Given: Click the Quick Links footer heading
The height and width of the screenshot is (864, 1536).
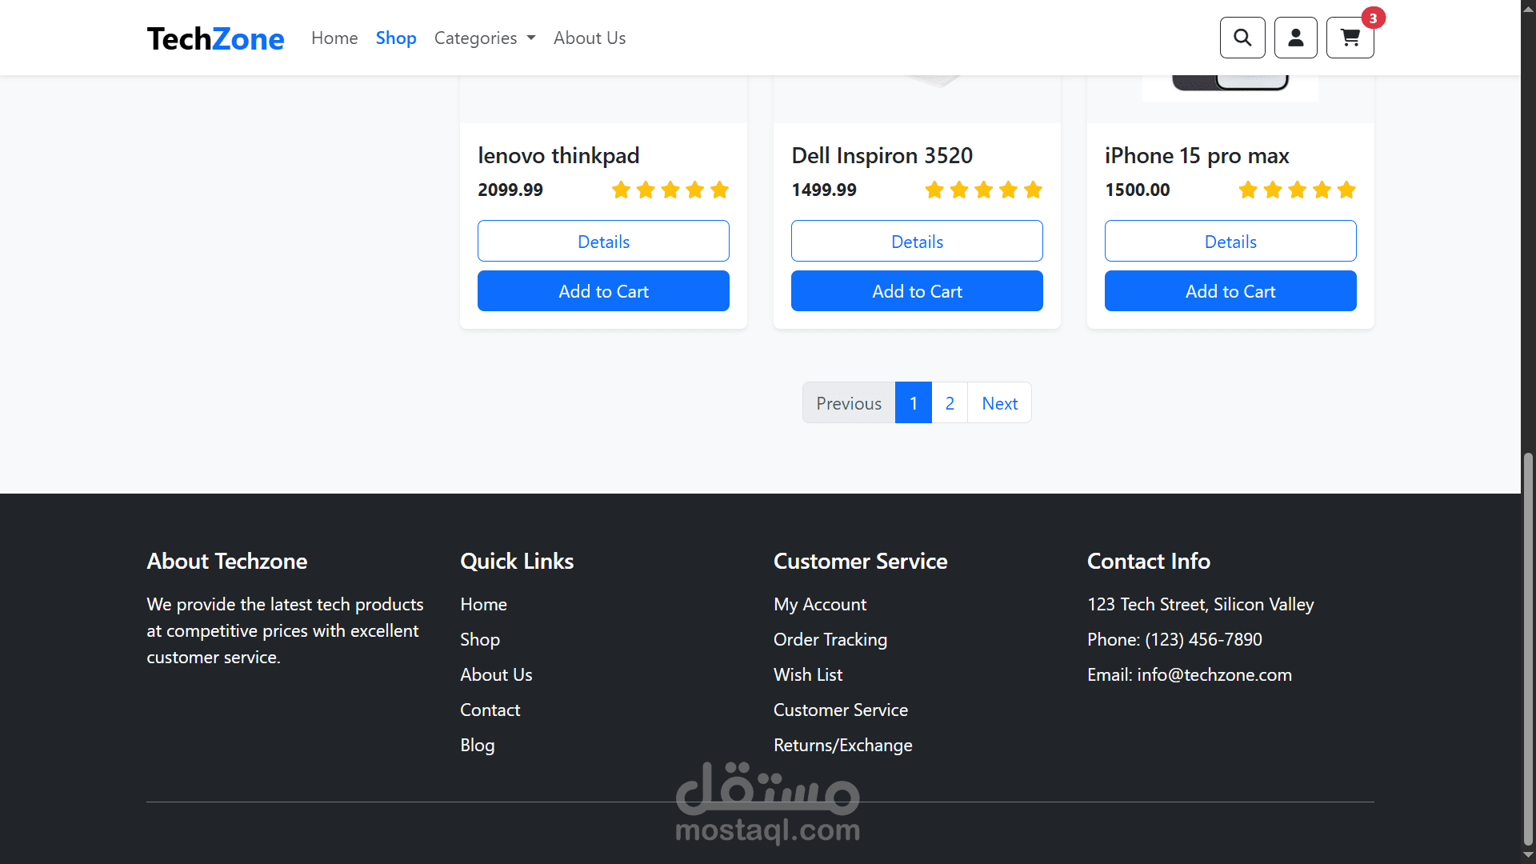Looking at the screenshot, I should click(x=517, y=561).
